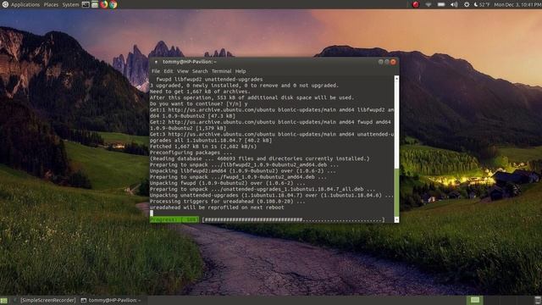Launch Firefox from the top panel

[x=103, y=4]
